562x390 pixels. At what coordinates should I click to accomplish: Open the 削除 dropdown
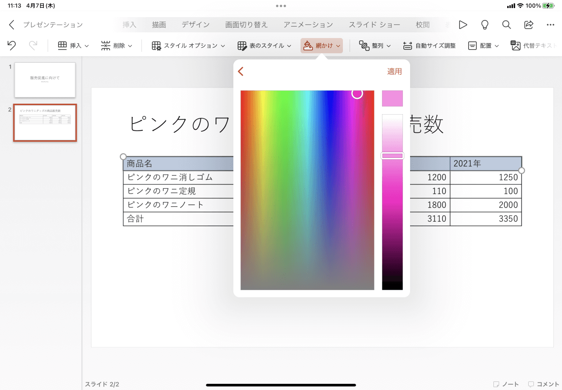(117, 46)
